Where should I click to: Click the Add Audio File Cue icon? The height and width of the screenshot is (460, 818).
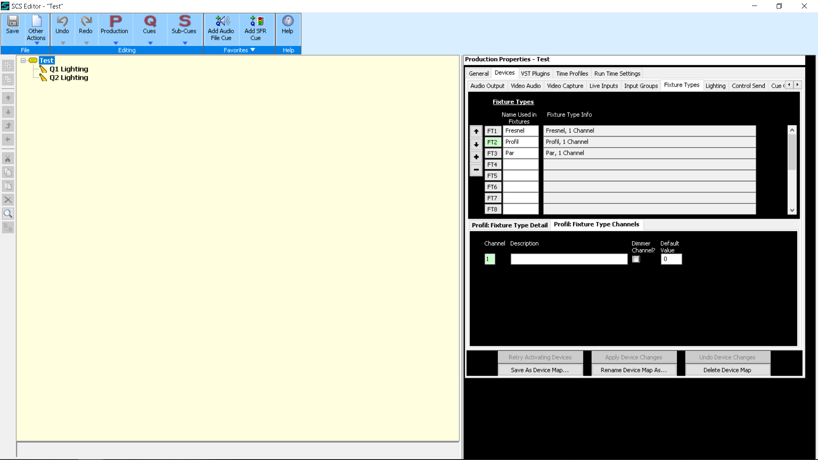(x=221, y=21)
